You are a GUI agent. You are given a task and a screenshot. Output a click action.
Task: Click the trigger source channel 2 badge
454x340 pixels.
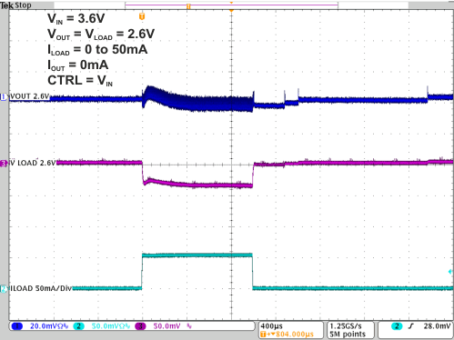click(x=397, y=326)
